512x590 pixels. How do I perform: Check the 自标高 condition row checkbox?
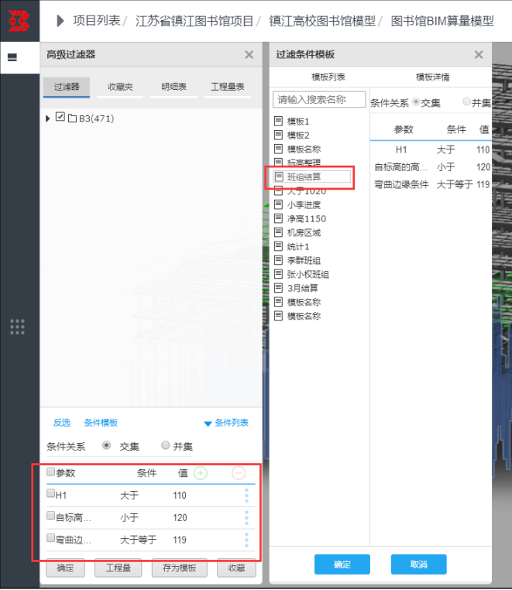50,516
